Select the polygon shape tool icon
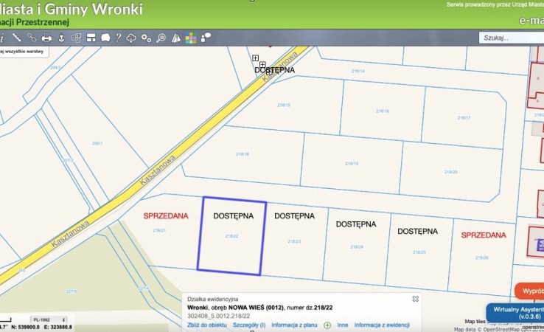544x332 pixels. pos(105,38)
